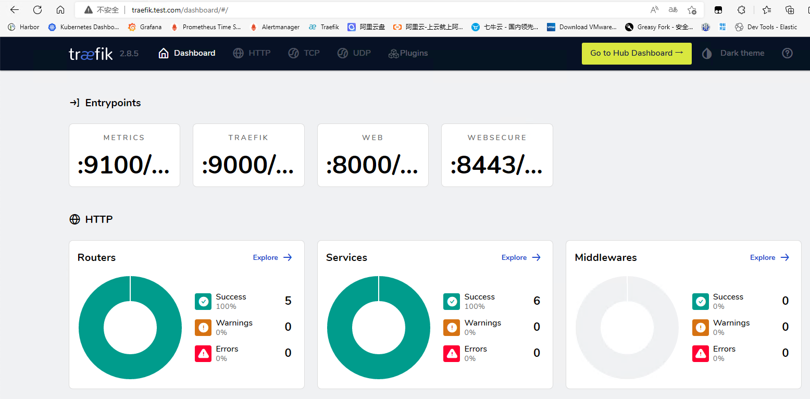This screenshot has height=399, width=810.
Task: Click the traefik logo
Action: pyautogui.click(x=91, y=53)
